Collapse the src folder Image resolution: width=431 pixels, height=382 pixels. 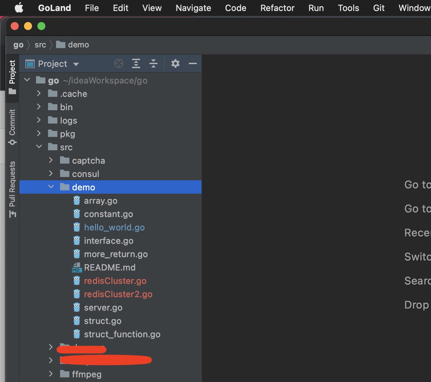39,147
